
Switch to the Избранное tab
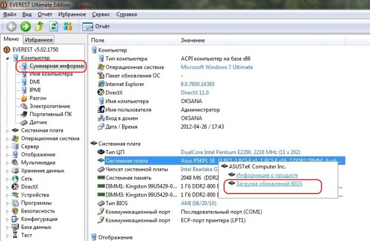[39, 40]
